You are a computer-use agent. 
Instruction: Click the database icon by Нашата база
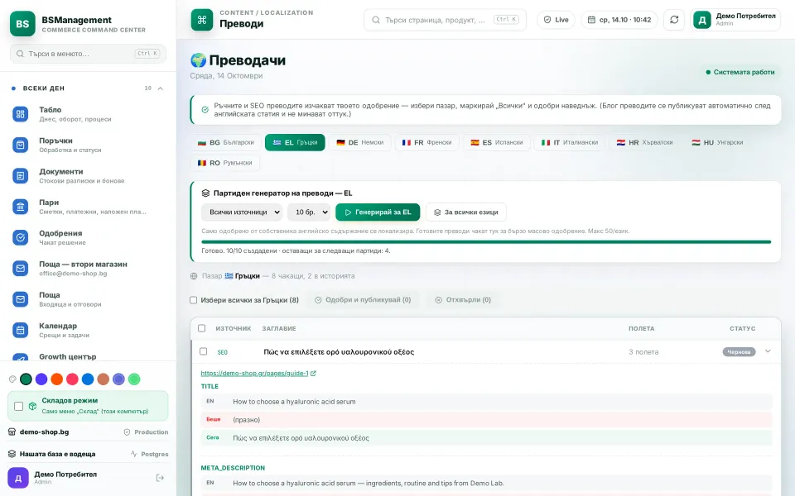click(12, 454)
